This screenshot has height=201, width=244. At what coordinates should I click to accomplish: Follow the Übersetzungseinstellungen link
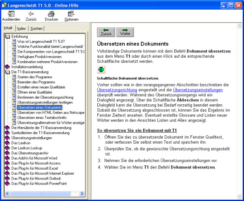pos(198,90)
